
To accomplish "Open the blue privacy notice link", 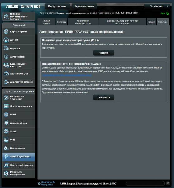I will (67, 75).
